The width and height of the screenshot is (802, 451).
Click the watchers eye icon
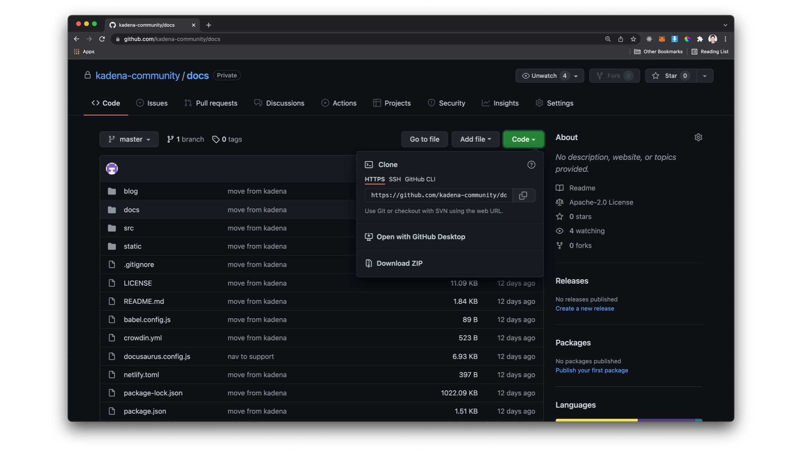coord(560,231)
